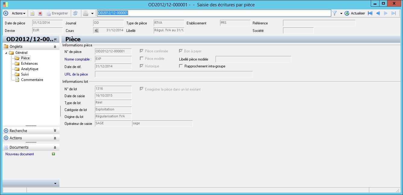Toggle the Pièce modèle checkbox
The height and width of the screenshot is (195, 403).
pos(142,59)
